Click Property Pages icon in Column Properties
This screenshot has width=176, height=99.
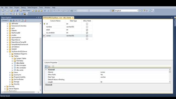[x=53, y=67]
